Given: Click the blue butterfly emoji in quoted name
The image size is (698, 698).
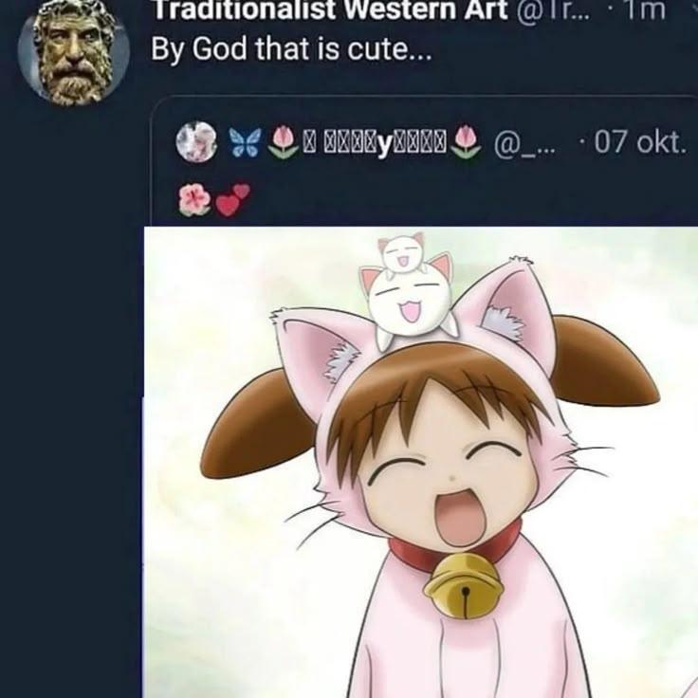Looking at the screenshot, I should pyautogui.click(x=245, y=143).
